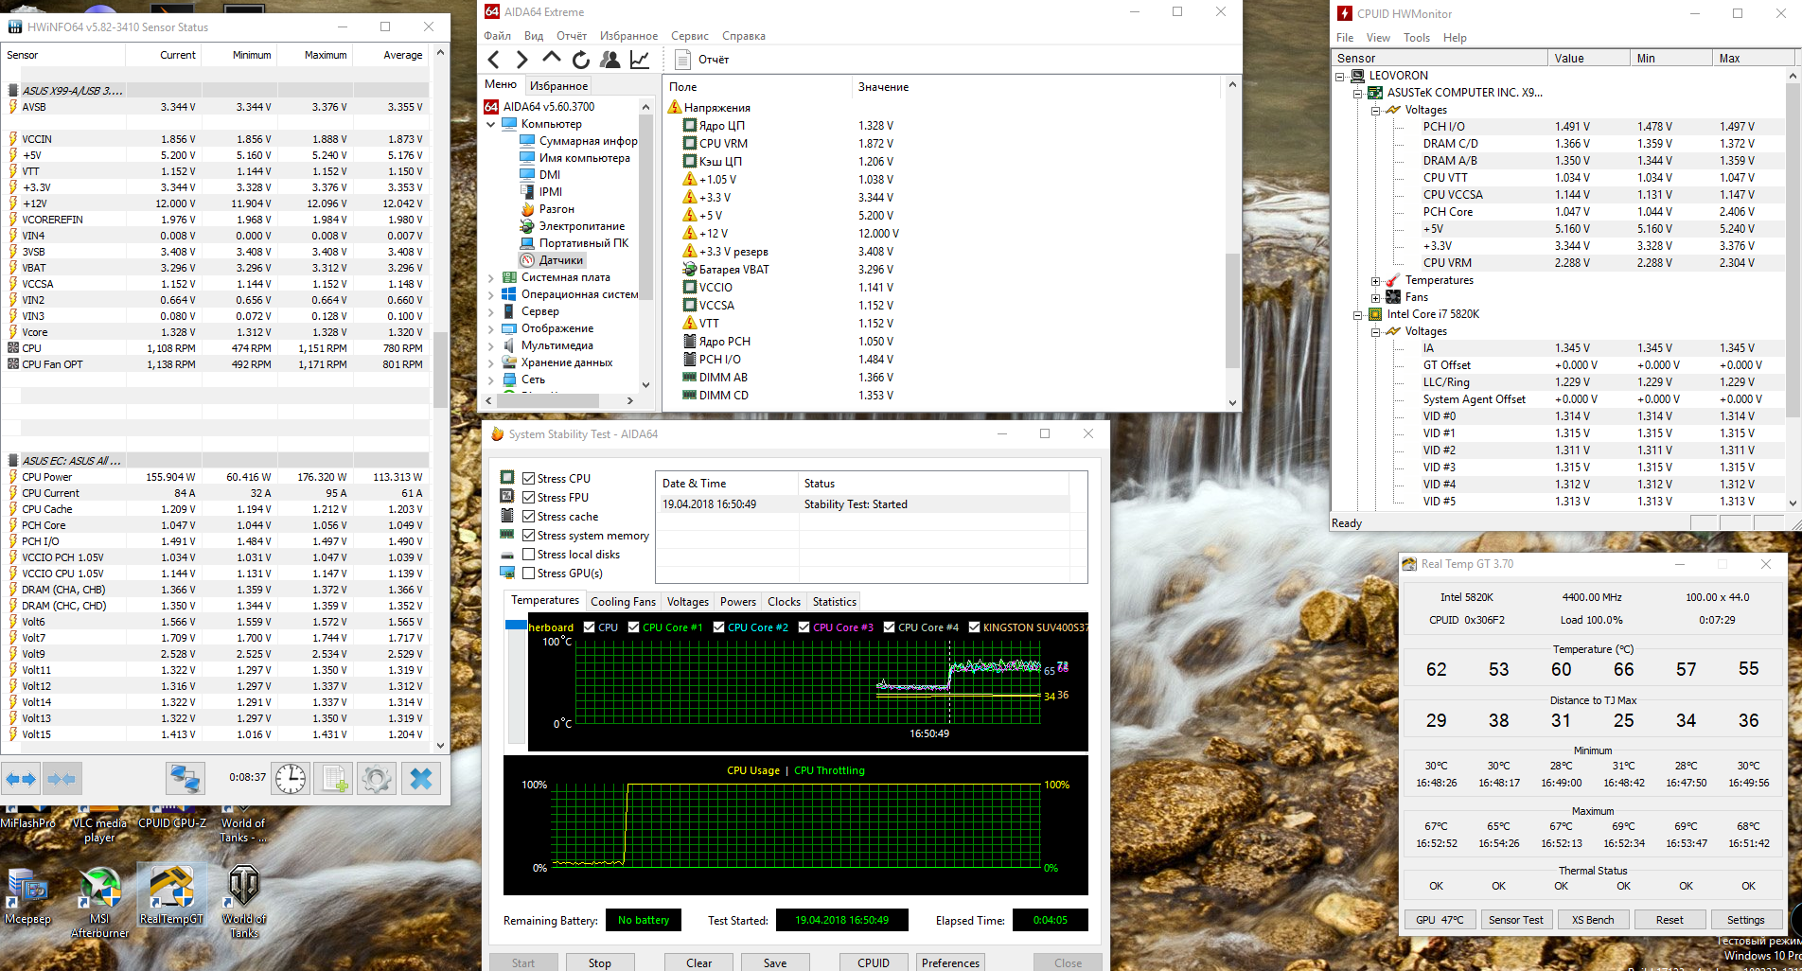The width and height of the screenshot is (1802, 971).
Task: Uncheck the Stress FPU checkbox
Action: (529, 498)
